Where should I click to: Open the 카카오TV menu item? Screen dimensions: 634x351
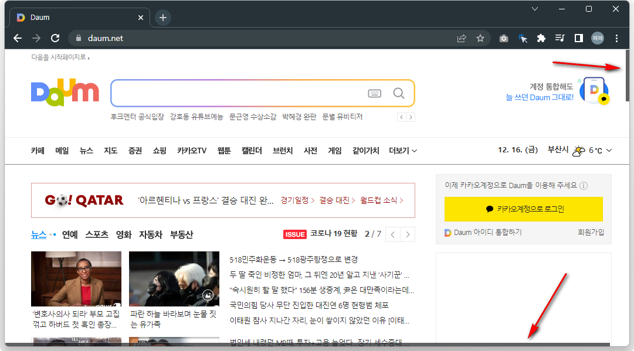point(192,151)
